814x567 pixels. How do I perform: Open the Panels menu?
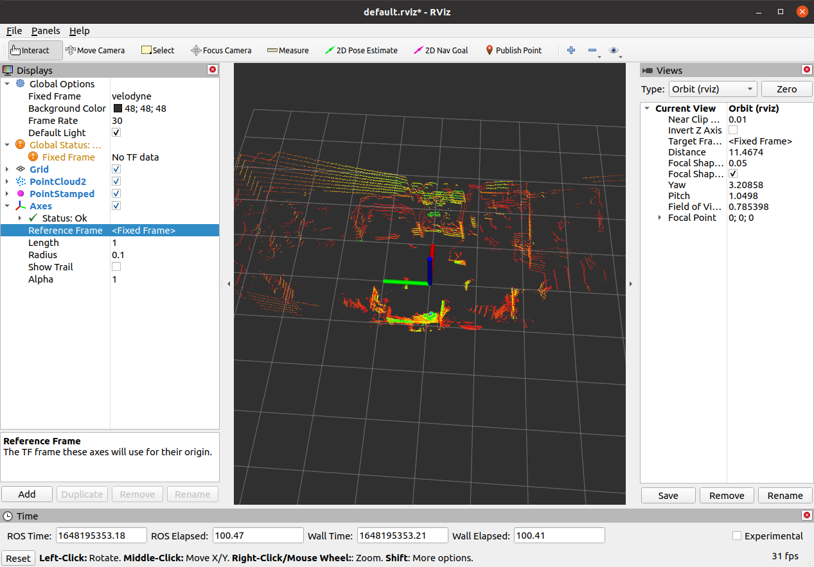[46, 31]
